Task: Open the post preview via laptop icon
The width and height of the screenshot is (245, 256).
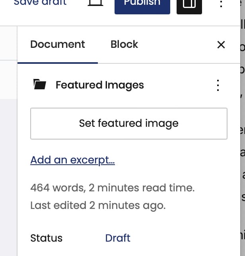Action: [95, 3]
